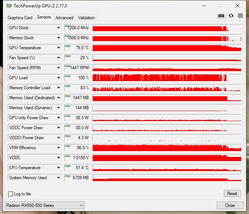Take a screenshot with the camera icon

coord(221,16)
